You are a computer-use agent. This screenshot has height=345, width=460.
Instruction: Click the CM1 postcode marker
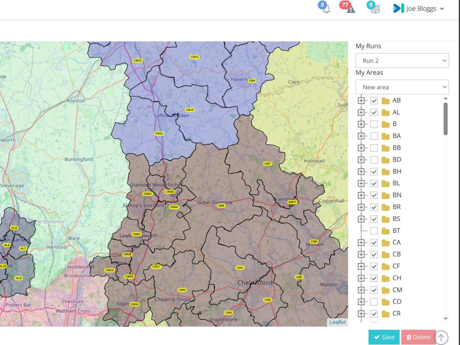(240, 268)
